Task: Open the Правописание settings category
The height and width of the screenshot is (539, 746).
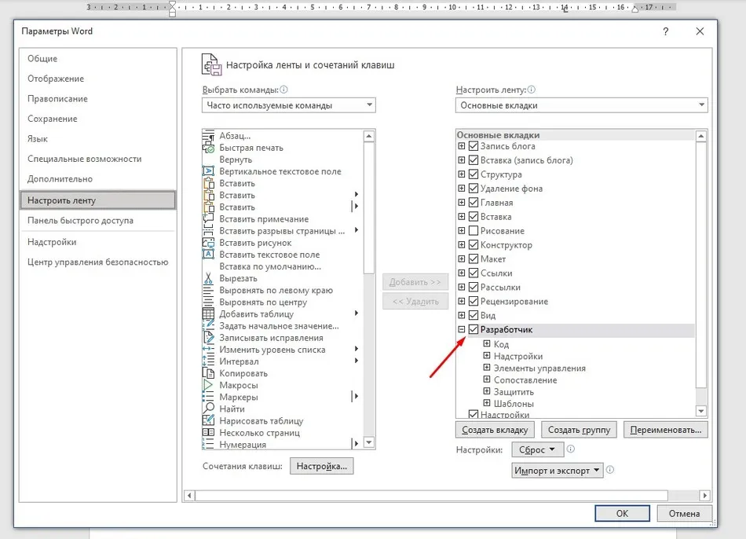Action: (97, 98)
